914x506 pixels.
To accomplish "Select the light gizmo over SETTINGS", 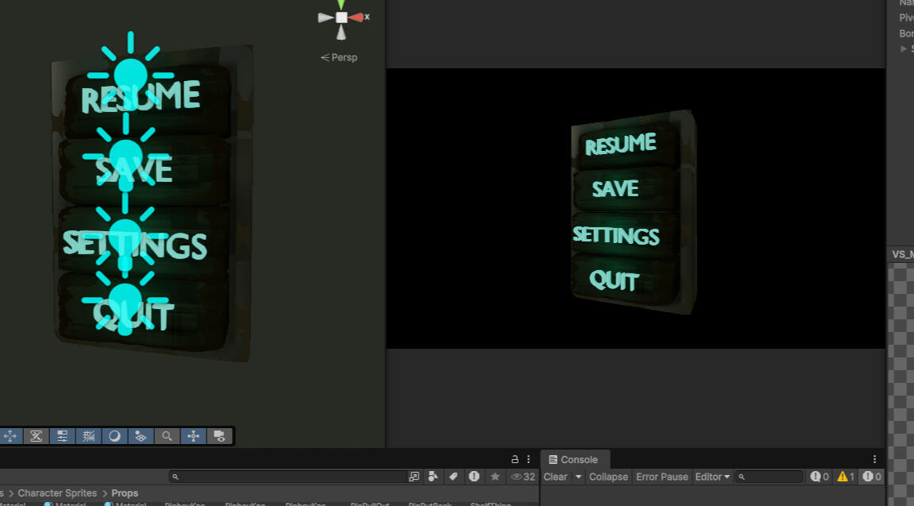I will [x=125, y=236].
